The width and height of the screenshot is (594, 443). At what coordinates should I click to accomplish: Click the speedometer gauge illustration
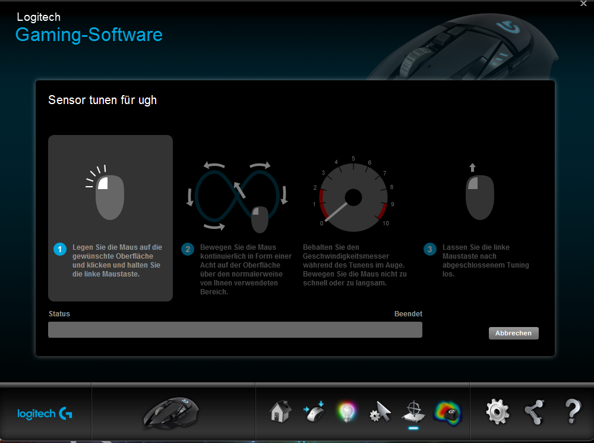[353, 194]
